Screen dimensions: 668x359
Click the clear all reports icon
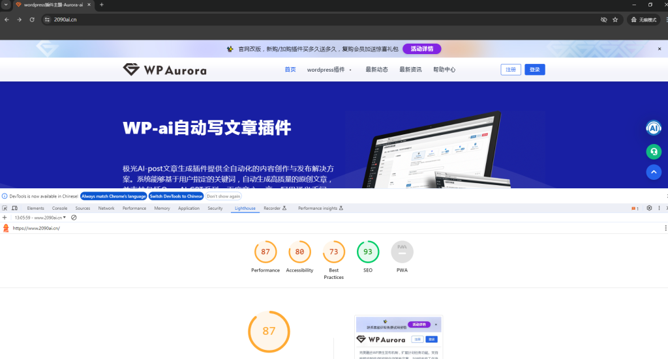pos(74,218)
